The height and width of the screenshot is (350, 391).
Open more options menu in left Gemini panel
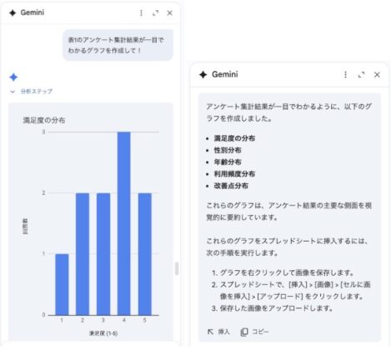coord(141,12)
